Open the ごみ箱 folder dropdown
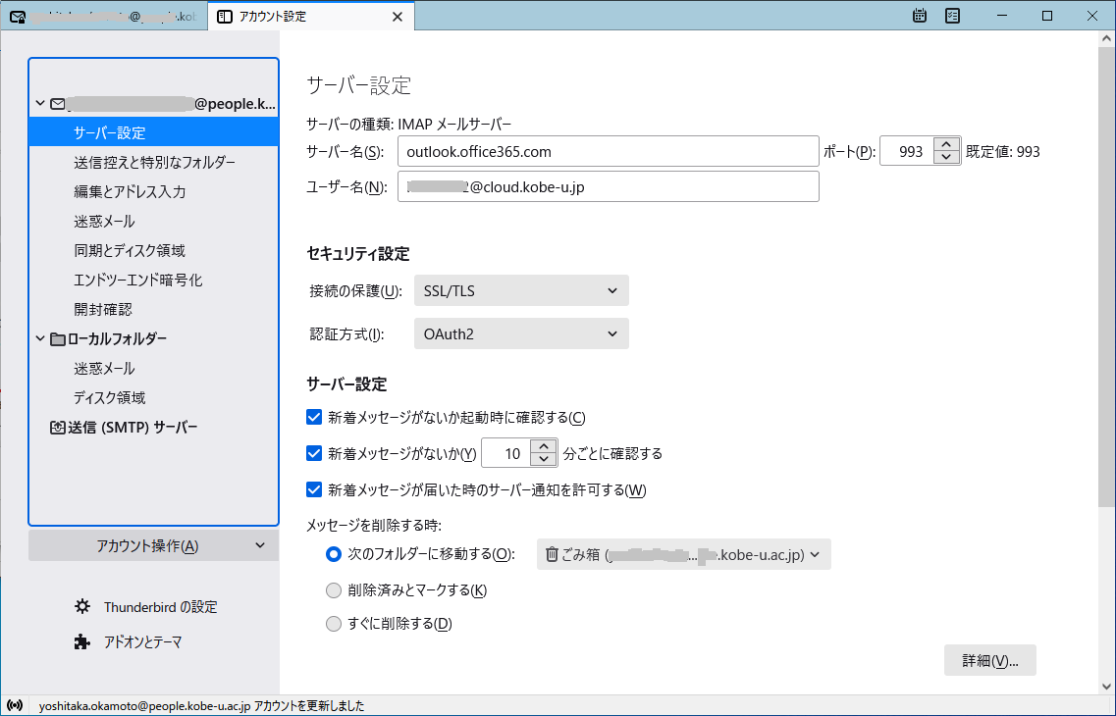1116x716 pixels. pos(684,554)
